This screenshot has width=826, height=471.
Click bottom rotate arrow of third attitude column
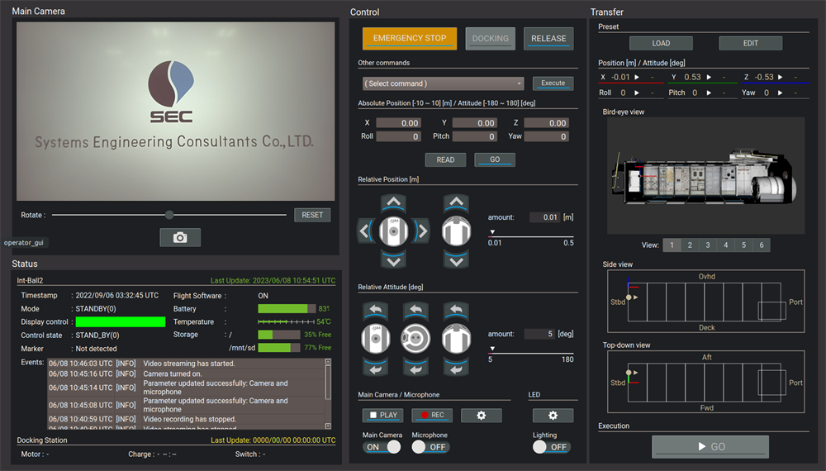(456, 368)
